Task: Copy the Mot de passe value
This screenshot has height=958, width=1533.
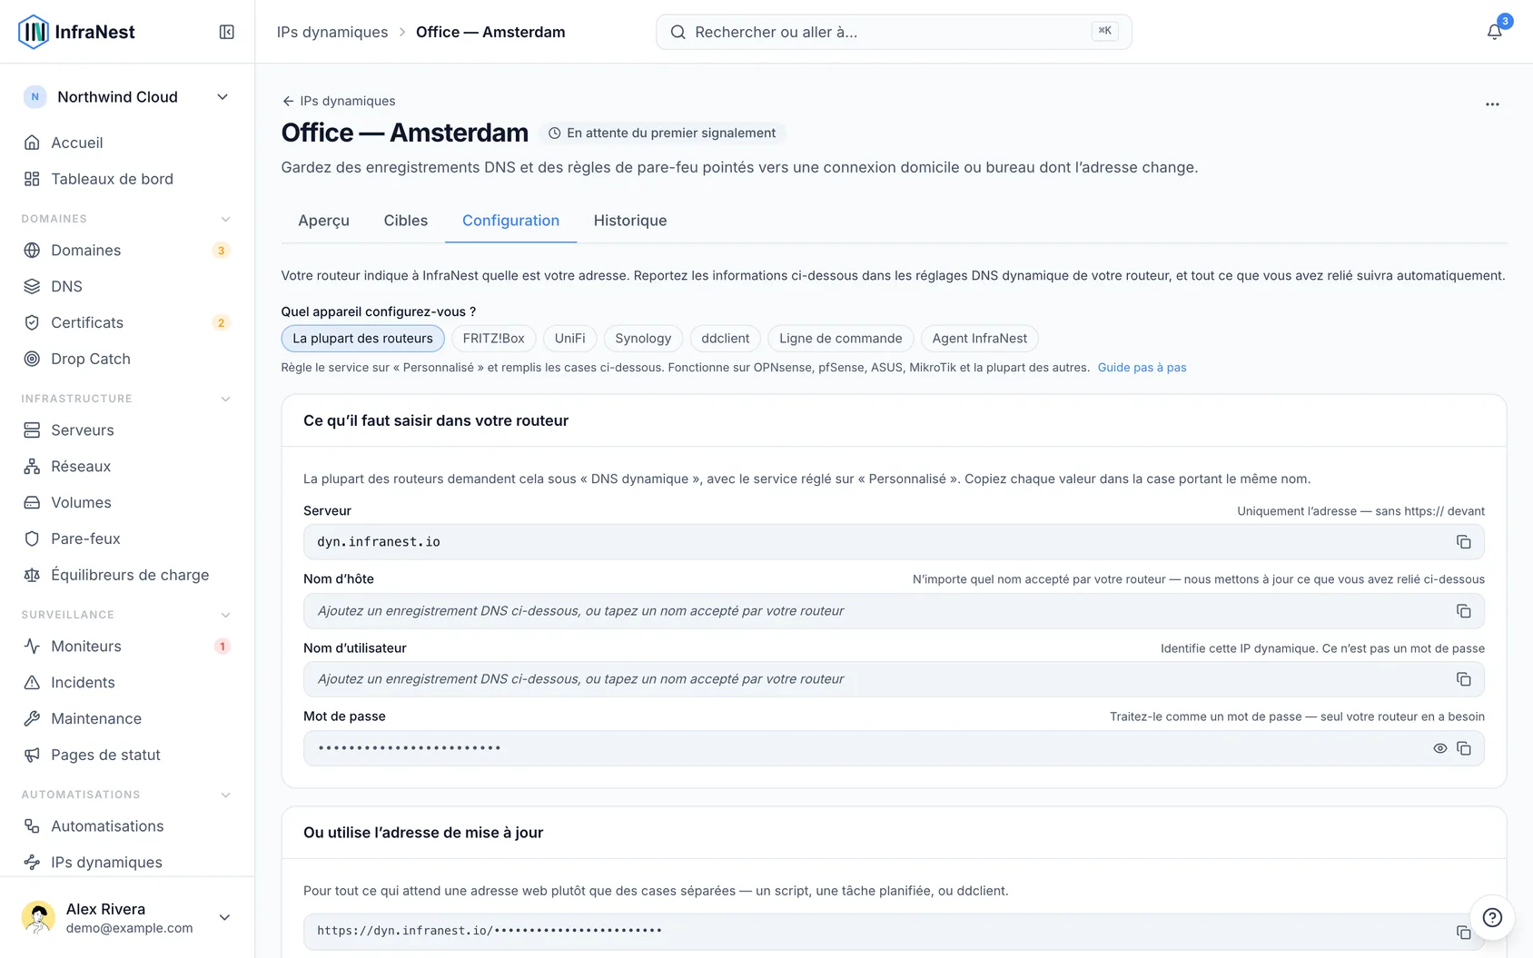Action: pos(1463,748)
